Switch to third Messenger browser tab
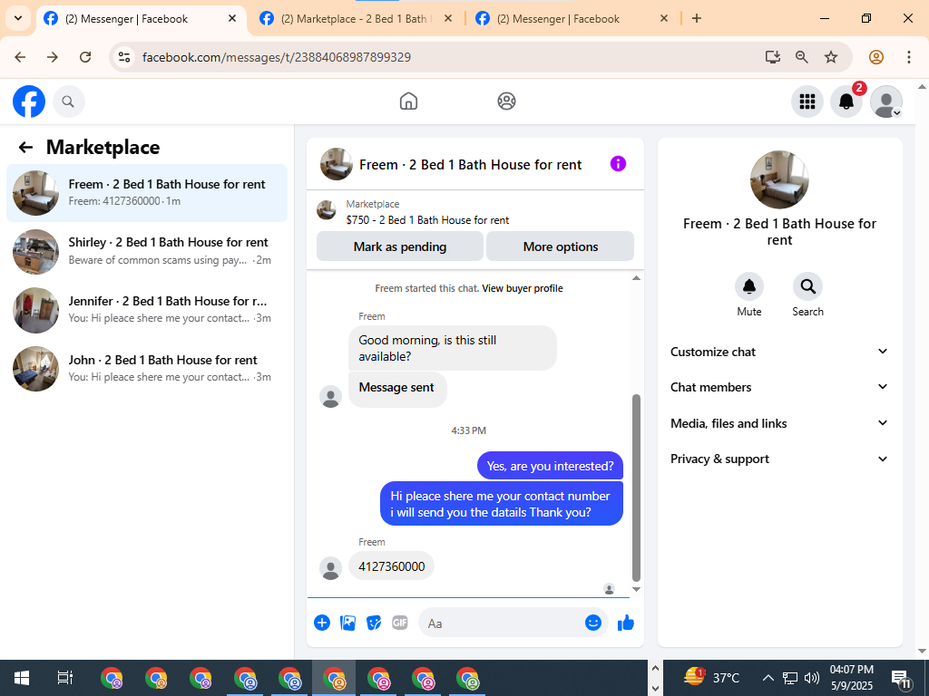Viewport: 929px width, 696px height. [x=572, y=19]
